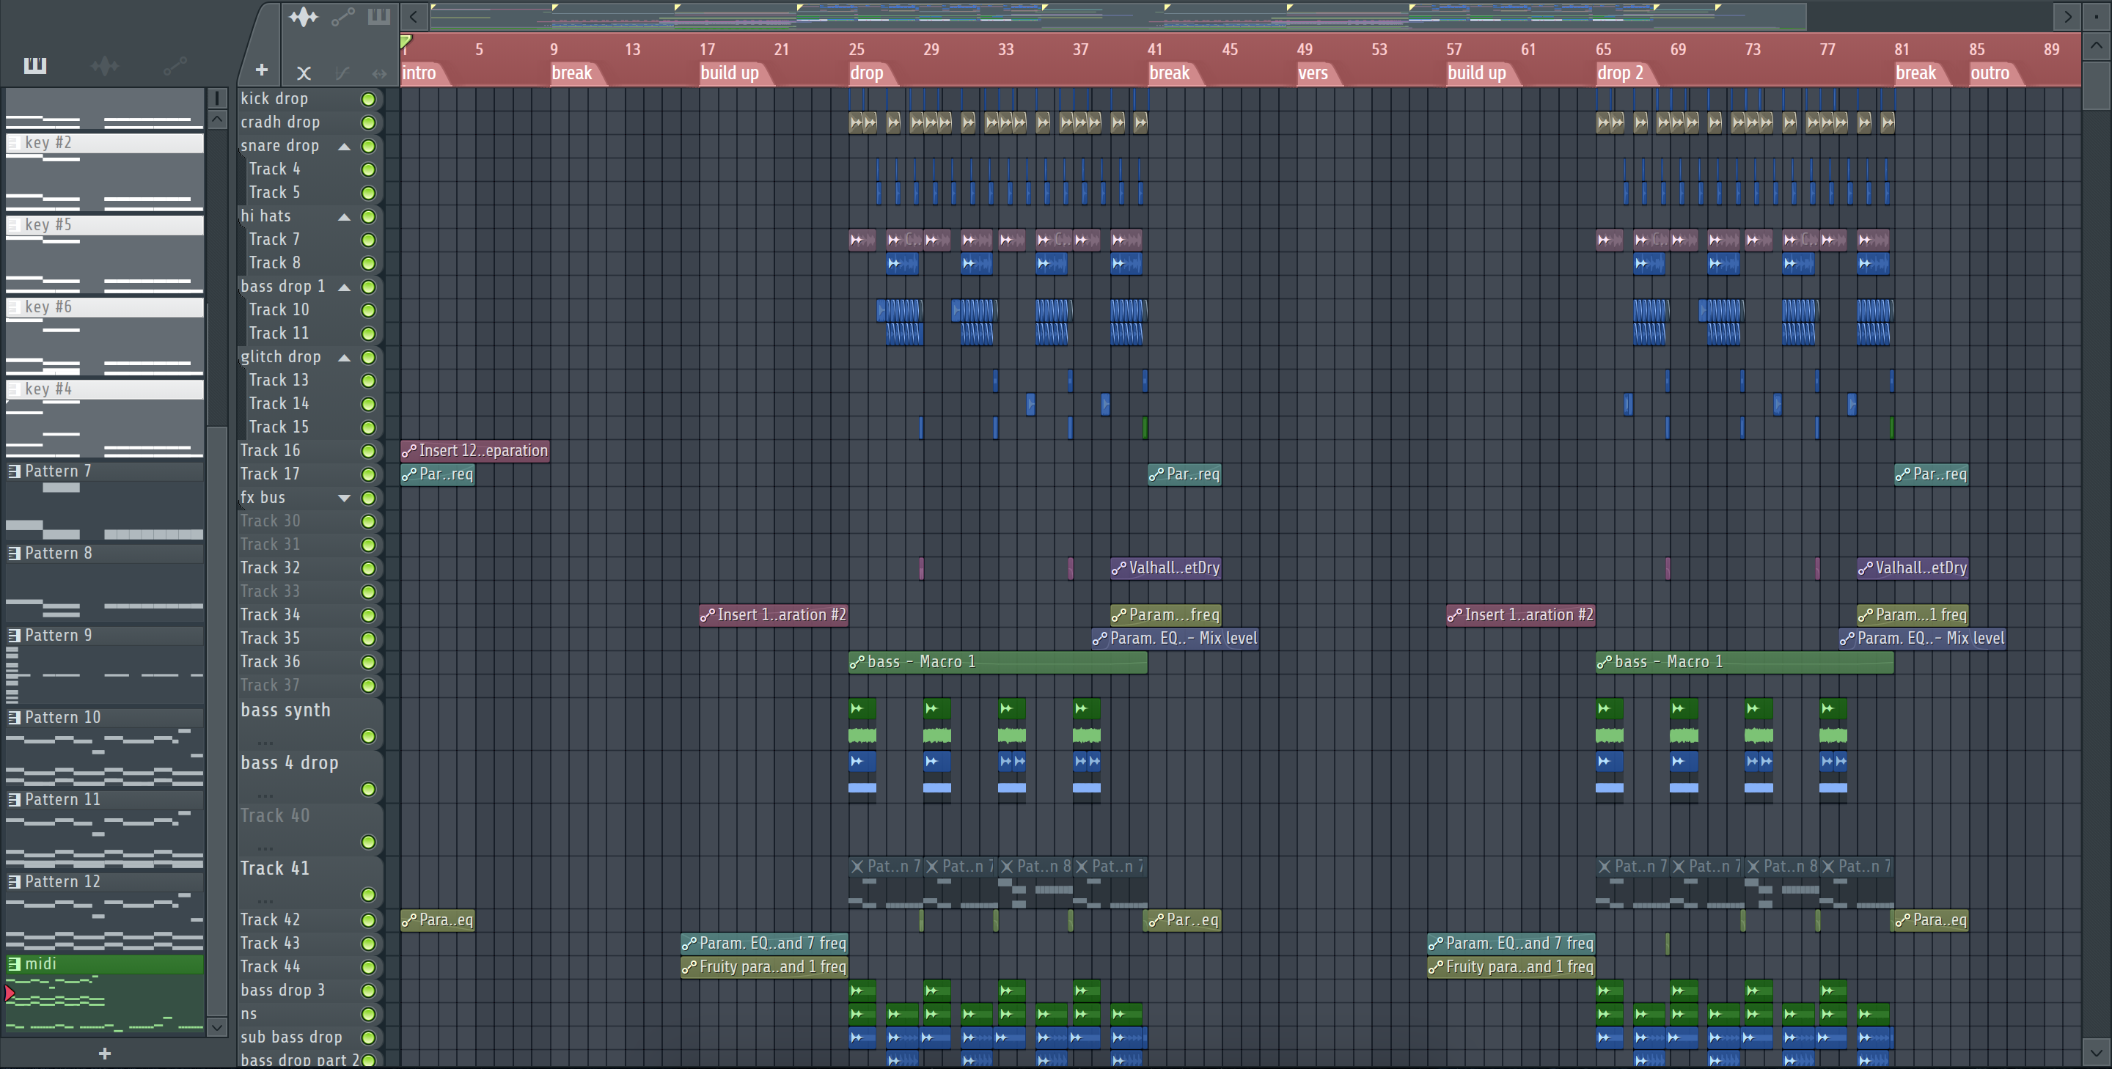This screenshot has height=1069, width=2112.
Task: Click the Pattern 7 icon in the picker
Action: (x=14, y=471)
